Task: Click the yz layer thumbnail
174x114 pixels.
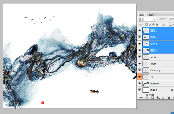Action: (x=146, y=77)
